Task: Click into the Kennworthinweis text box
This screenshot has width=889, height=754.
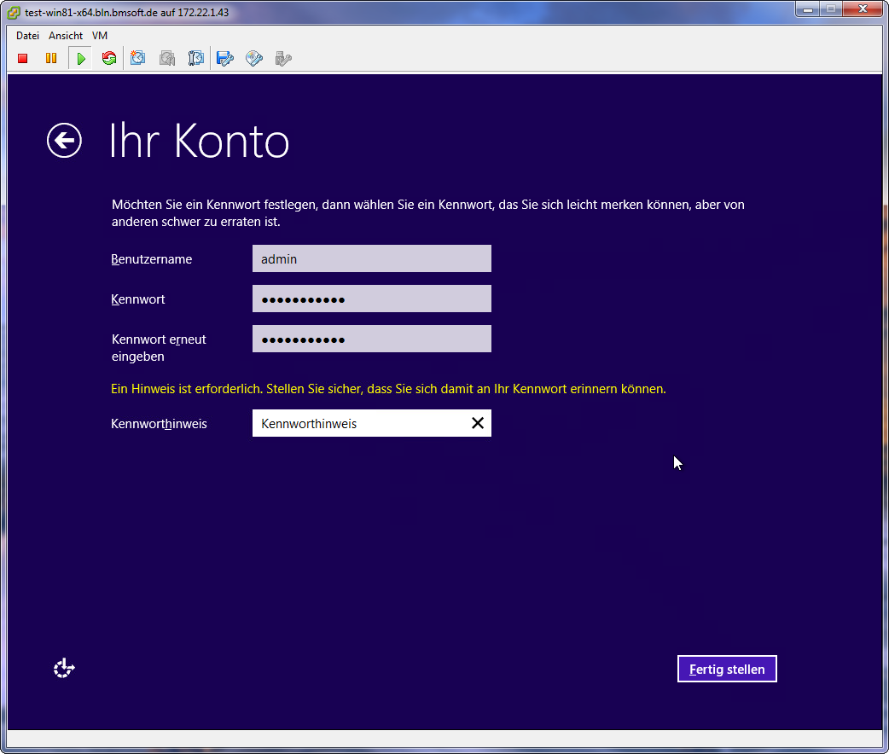Action: point(371,423)
